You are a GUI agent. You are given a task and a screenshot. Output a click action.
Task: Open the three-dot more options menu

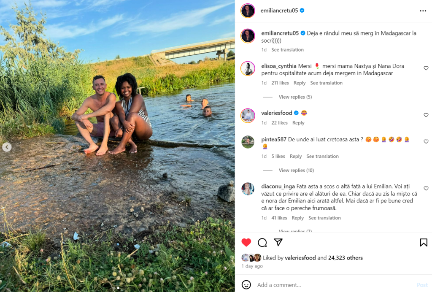coord(423,11)
